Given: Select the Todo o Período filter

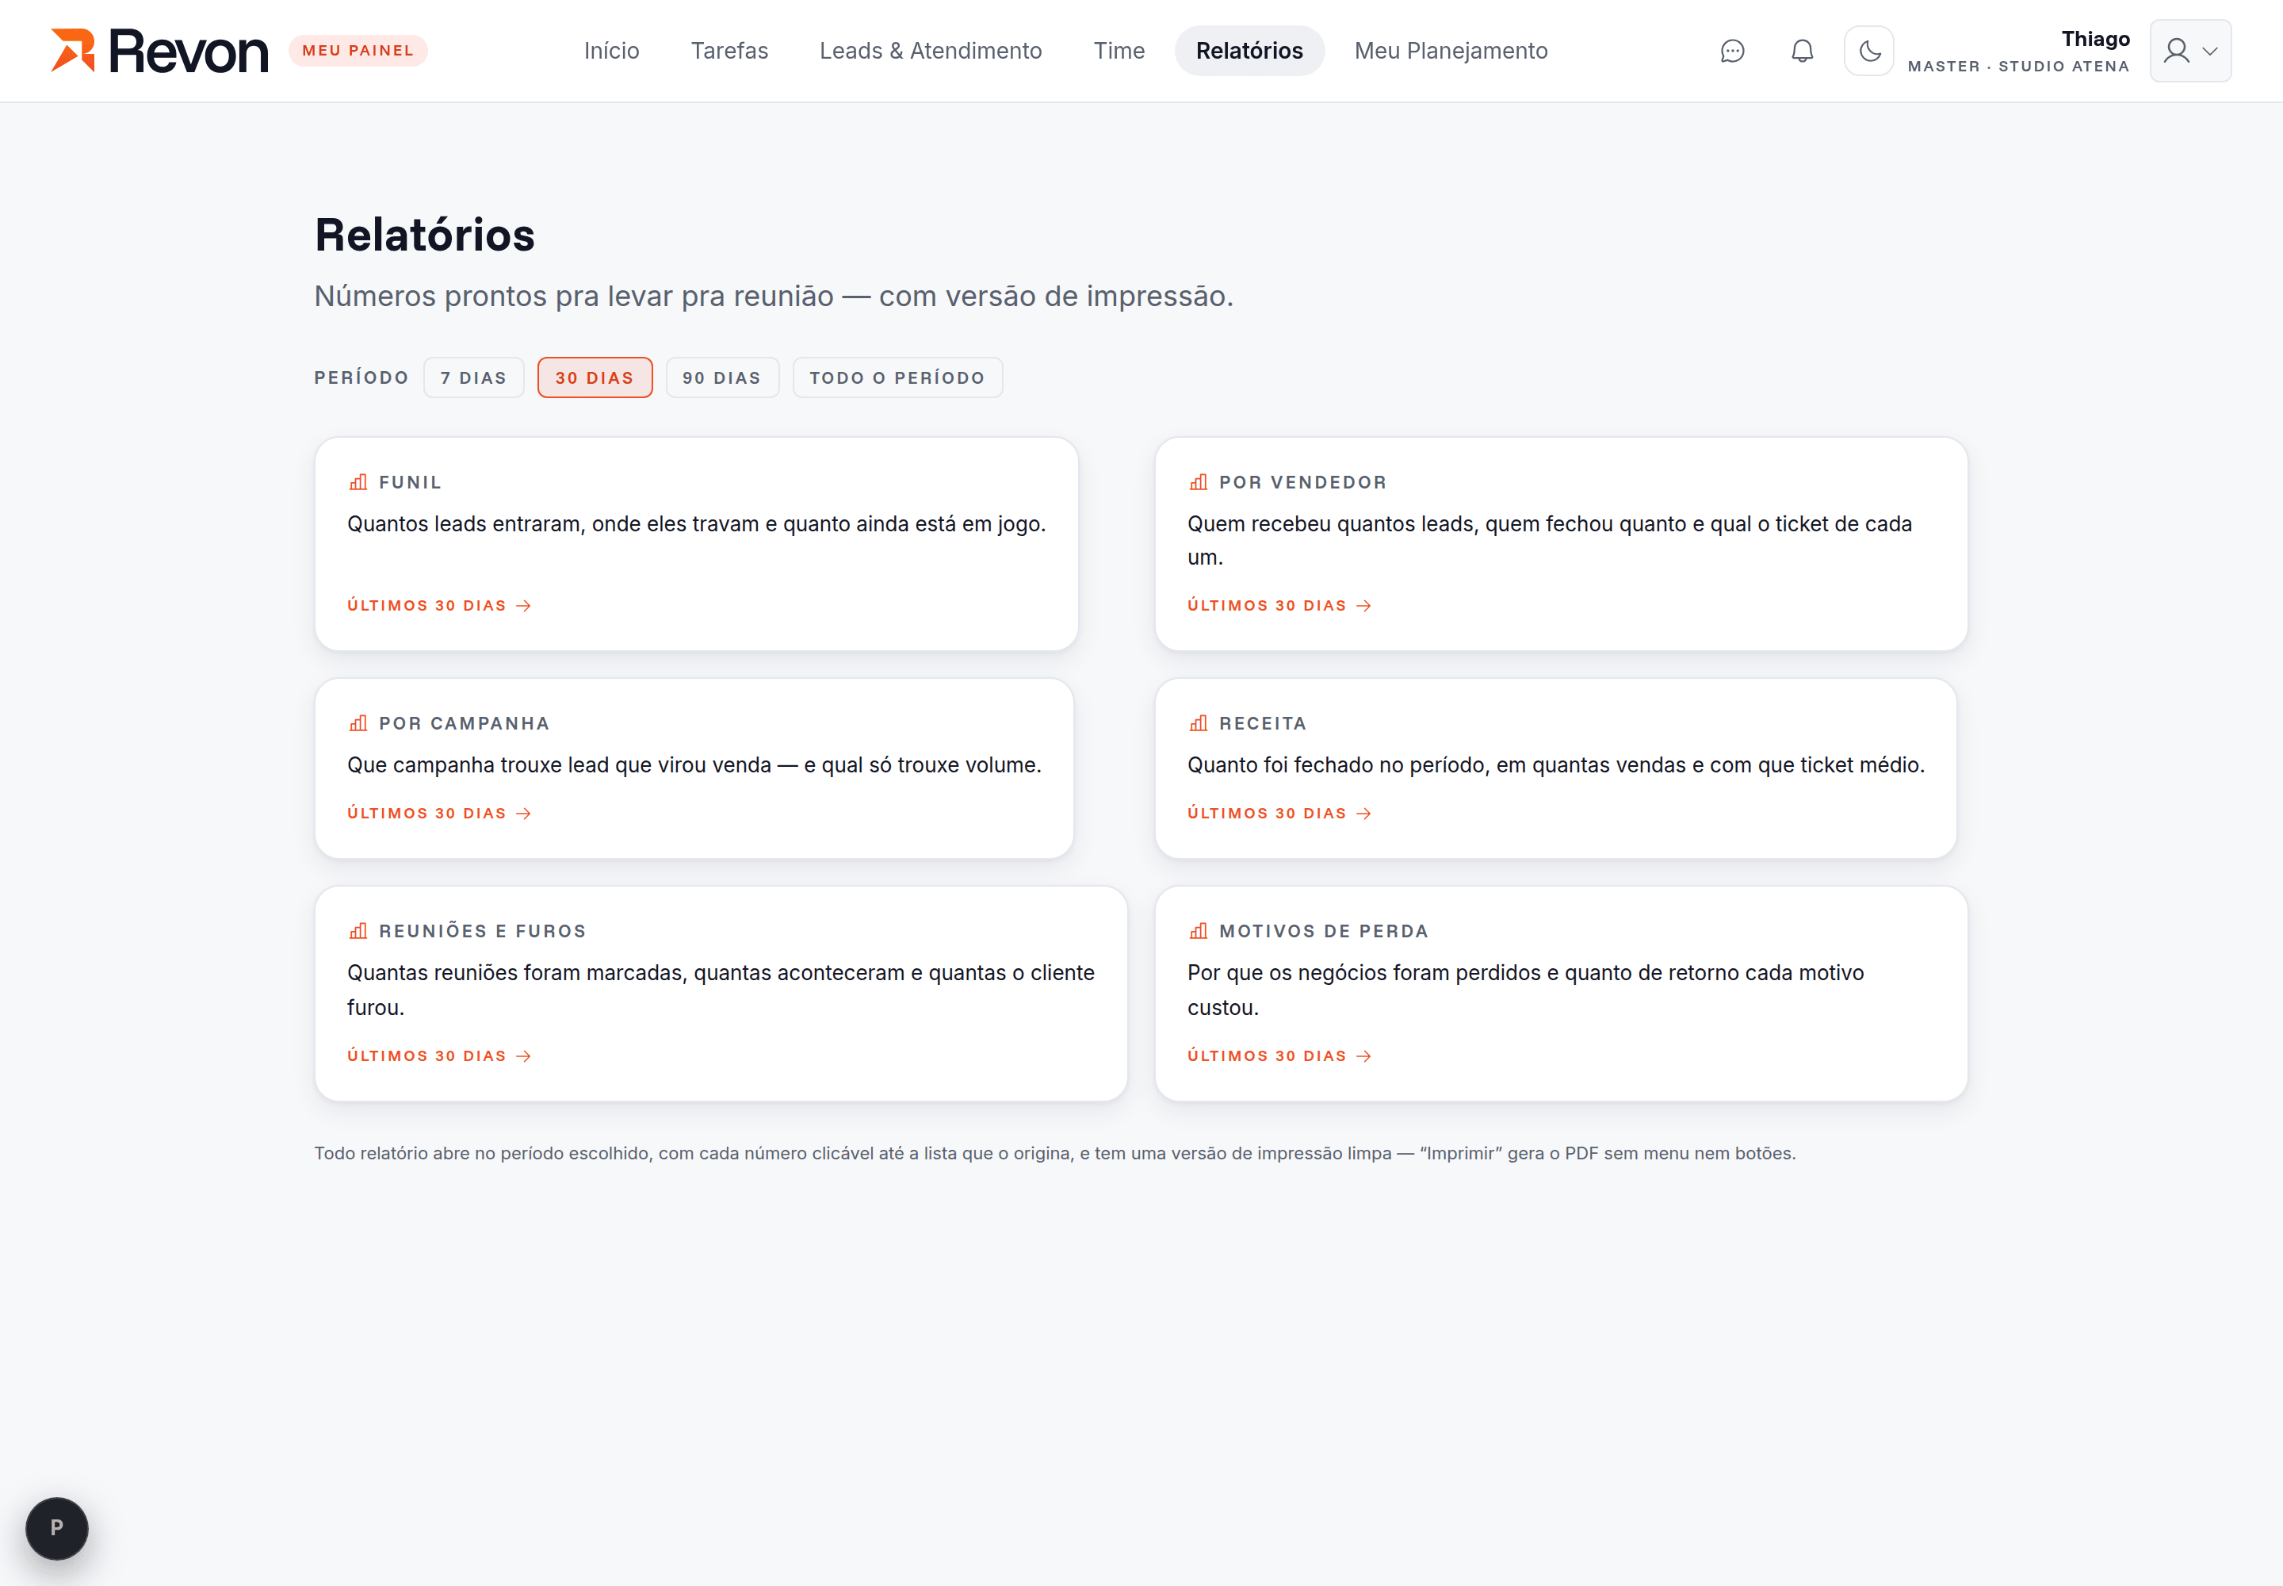Looking at the screenshot, I should (897, 377).
